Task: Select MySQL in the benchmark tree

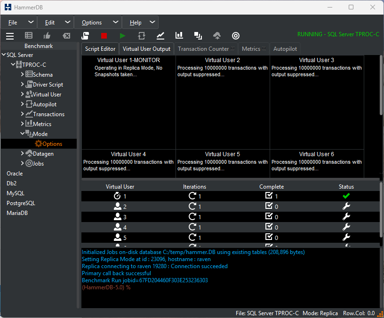Action: [16, 193]
